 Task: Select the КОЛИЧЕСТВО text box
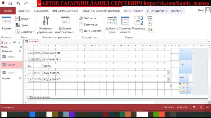[x=107, y=59]
